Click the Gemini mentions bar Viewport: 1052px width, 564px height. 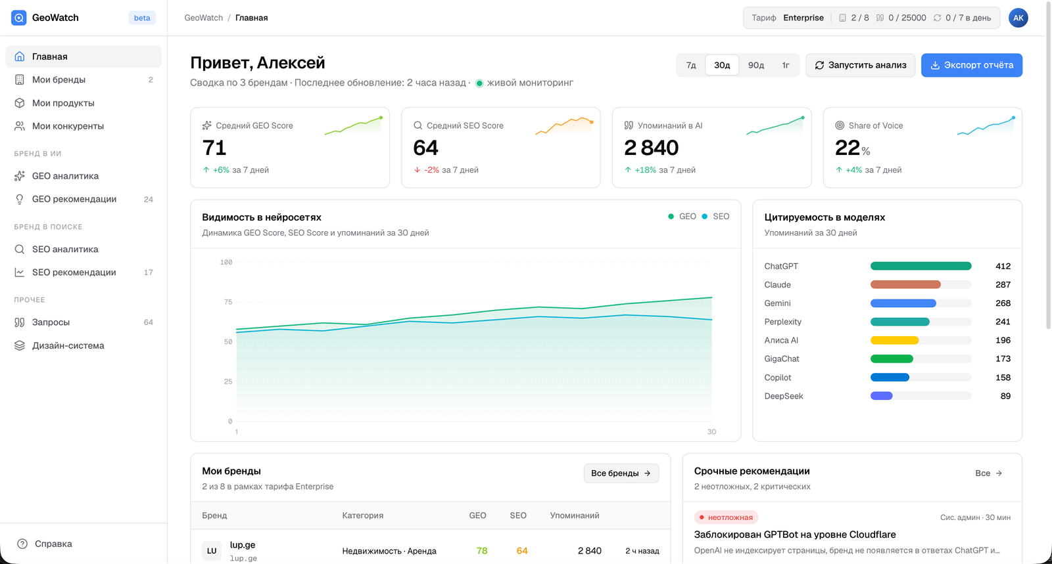click(x=921, y=303)
